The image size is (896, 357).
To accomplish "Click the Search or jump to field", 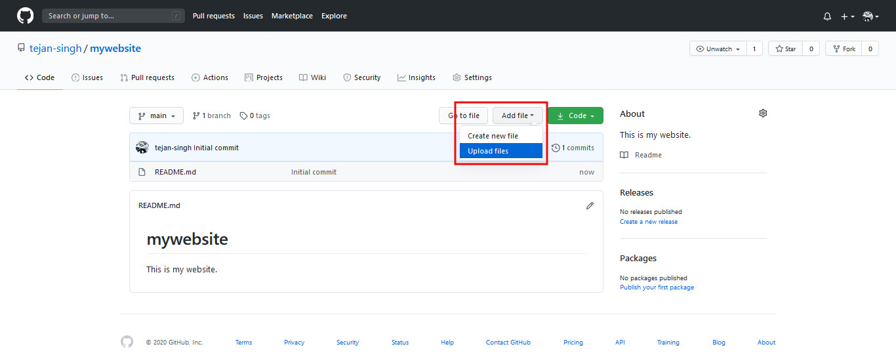I will click(x=113, y=16).
